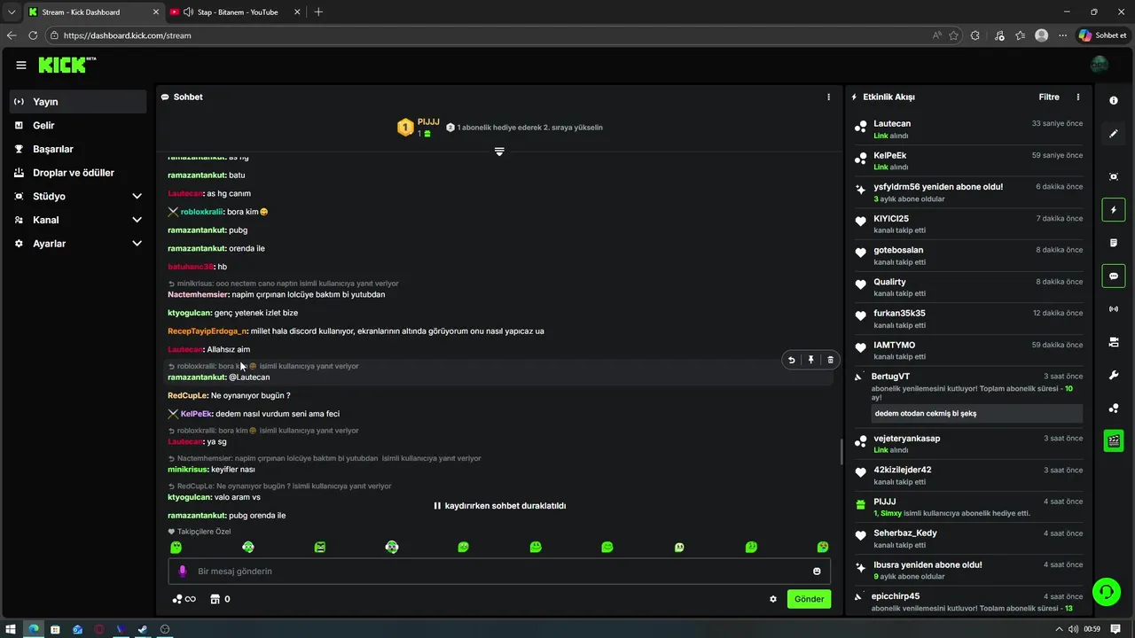Toggle the lightning activity feed panel icon
Image resolution: width=1135 pixels, height=638 pixels.
point(1114,210)
